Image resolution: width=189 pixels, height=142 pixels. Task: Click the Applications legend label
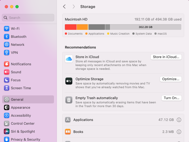96,34
